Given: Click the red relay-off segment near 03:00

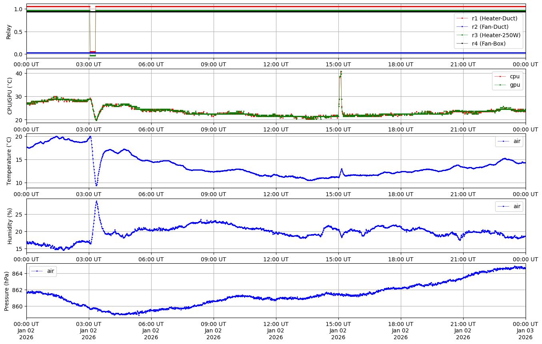Looking at the screenshot, I should coord(92,52).
